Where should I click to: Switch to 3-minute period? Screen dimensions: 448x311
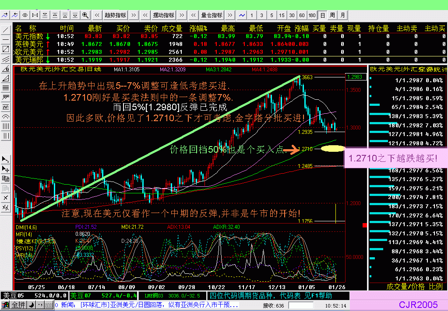[262, 15]
